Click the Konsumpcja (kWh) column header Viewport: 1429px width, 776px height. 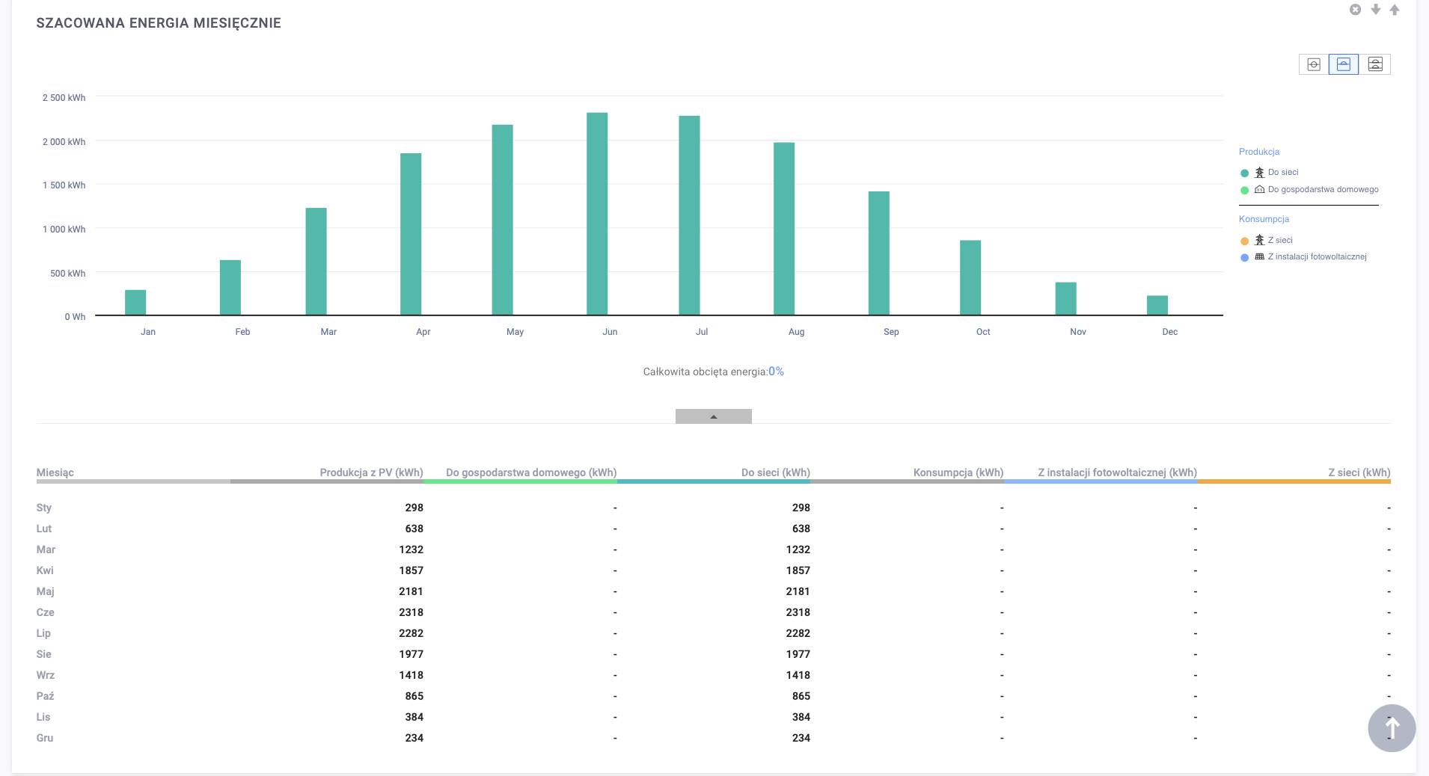958,472
